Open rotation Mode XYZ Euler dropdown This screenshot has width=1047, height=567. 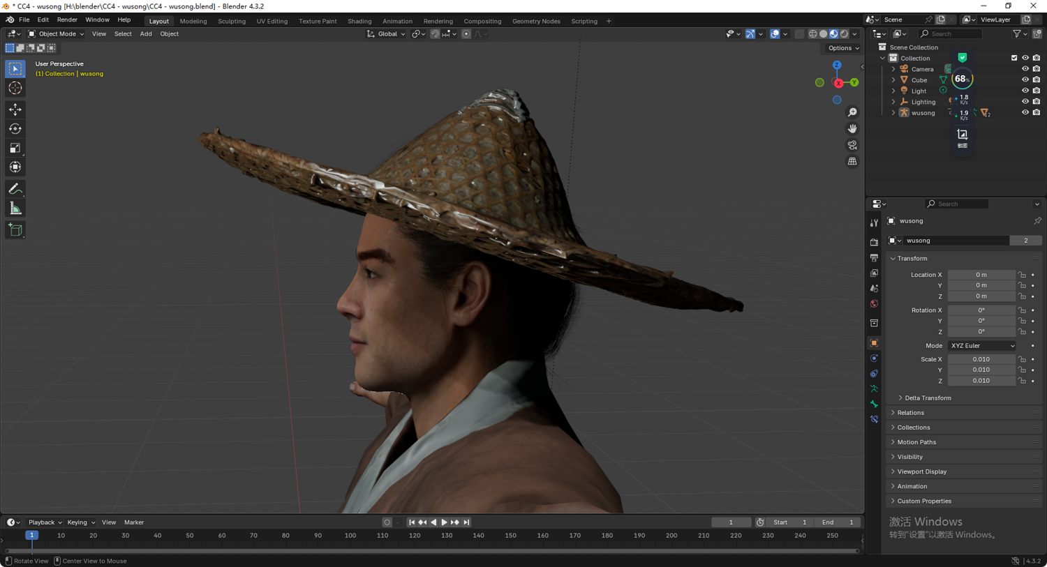981,346
